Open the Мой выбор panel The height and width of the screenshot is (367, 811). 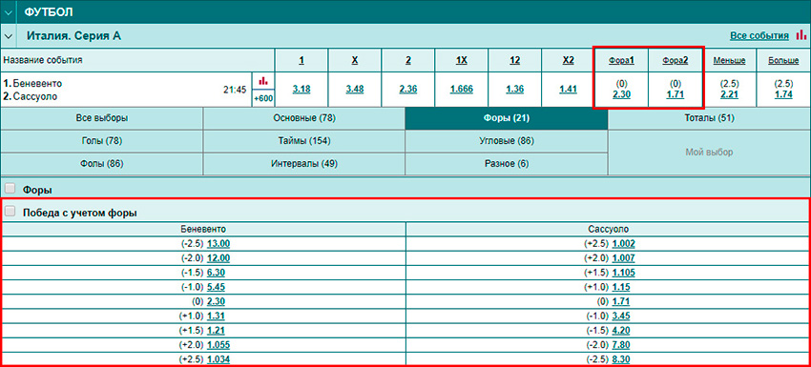709,153
